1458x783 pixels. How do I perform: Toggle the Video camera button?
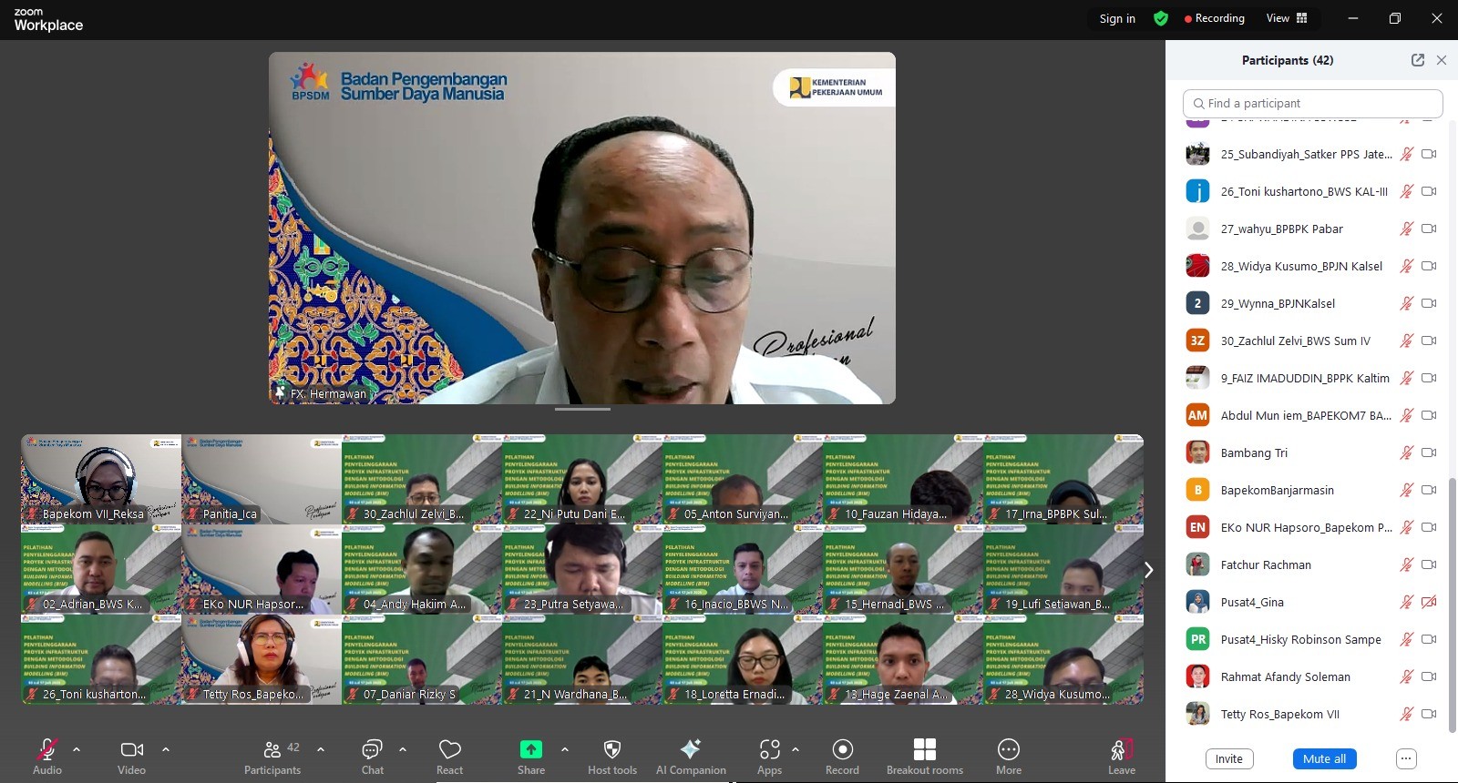131,749
